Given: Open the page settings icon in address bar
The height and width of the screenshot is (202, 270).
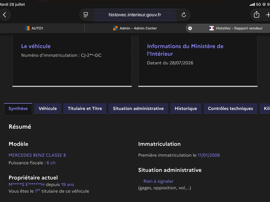Looking at the screenshot, I should pos(86,15).
